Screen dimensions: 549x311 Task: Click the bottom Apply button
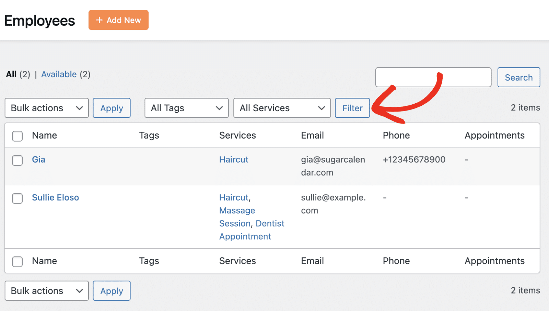point(112,291)
